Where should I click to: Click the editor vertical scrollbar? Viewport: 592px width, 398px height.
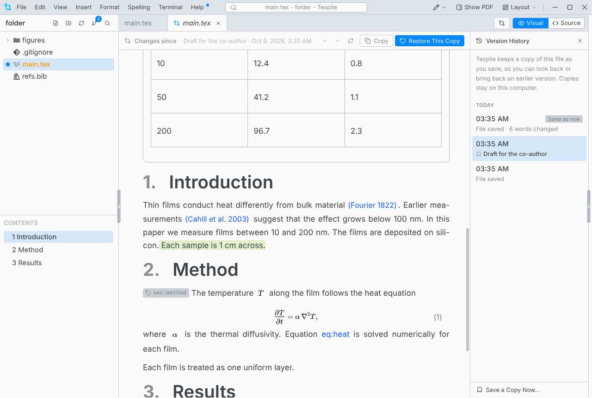[467, 289]
